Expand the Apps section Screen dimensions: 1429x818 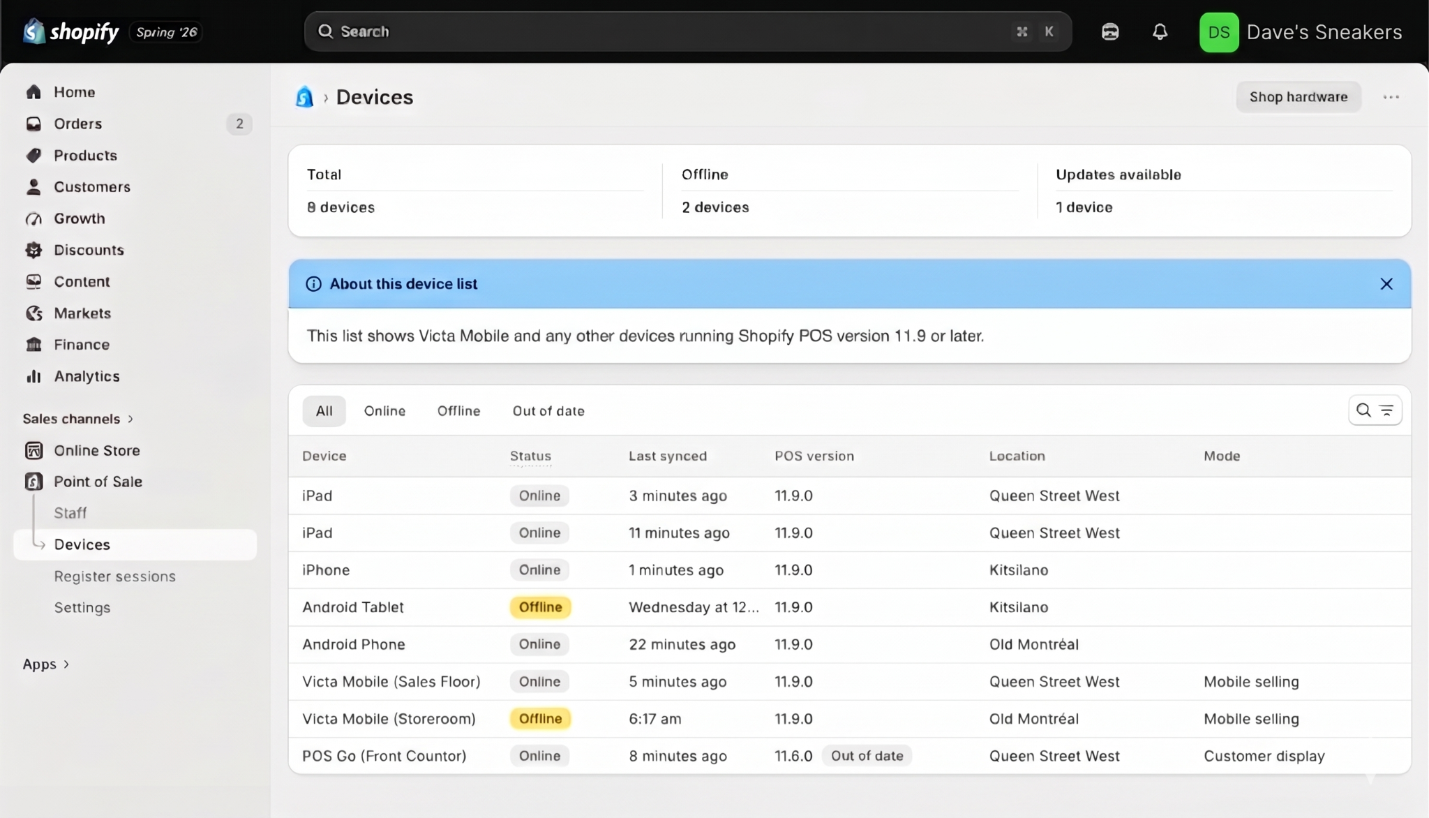click(x=46, y=664)
